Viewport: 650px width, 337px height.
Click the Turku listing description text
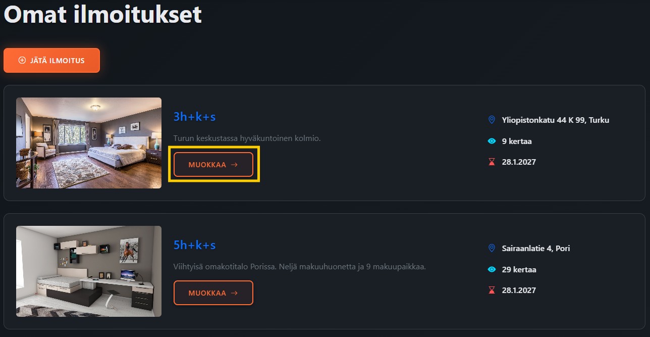click(247, 138)
